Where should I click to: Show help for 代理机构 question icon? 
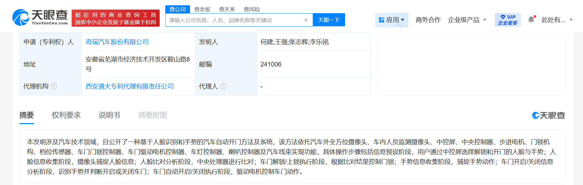coord(54,86)
